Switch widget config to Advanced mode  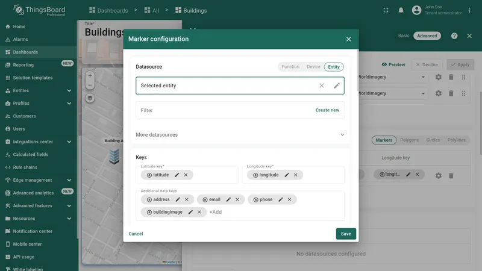pos(427,36)
